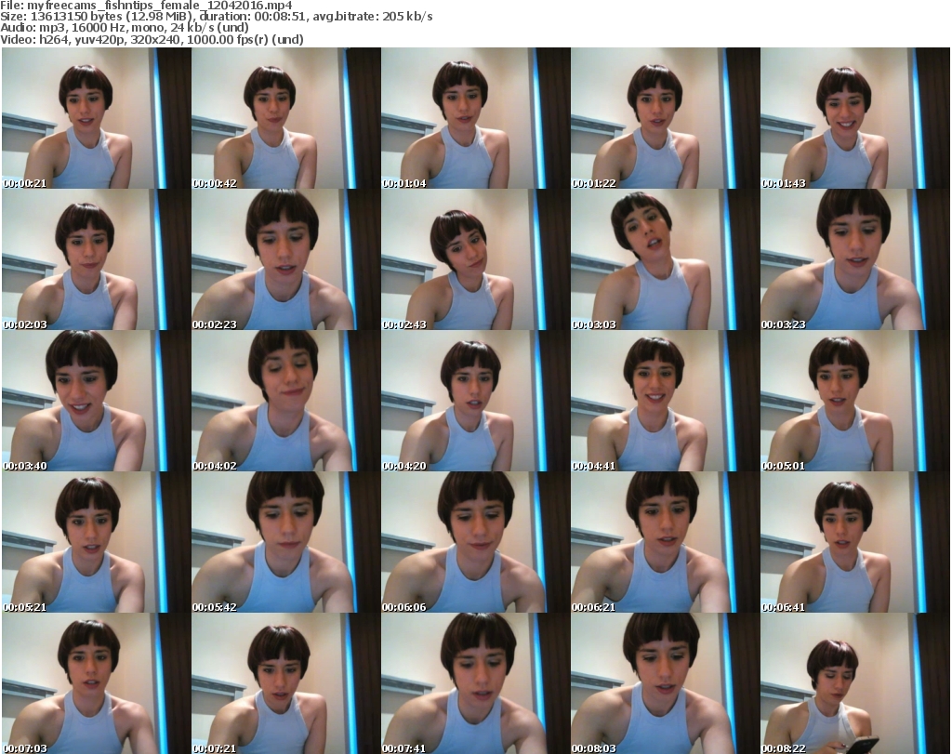Open the thumbnail at 00:02:43
This screenshot has height=754, width=952.
click(x=475, y=260)
